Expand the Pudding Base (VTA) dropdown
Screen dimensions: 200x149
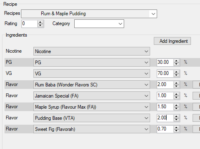point(92,118)
